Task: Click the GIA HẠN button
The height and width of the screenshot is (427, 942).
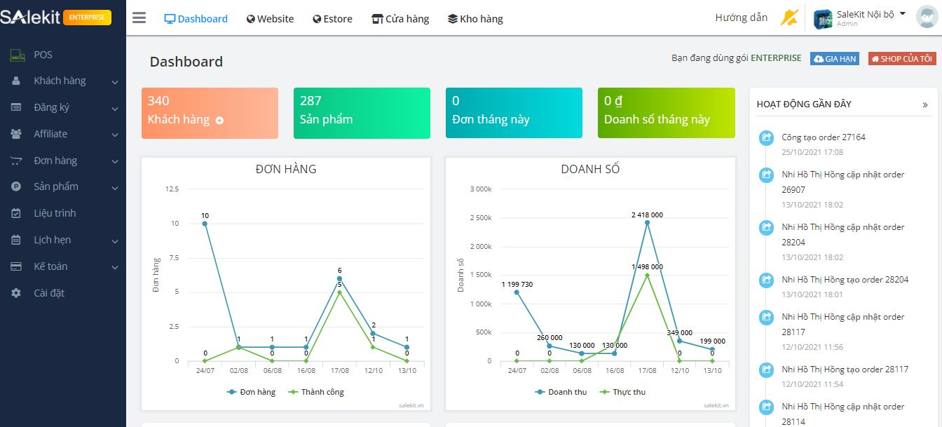Action: coord(835,59)
